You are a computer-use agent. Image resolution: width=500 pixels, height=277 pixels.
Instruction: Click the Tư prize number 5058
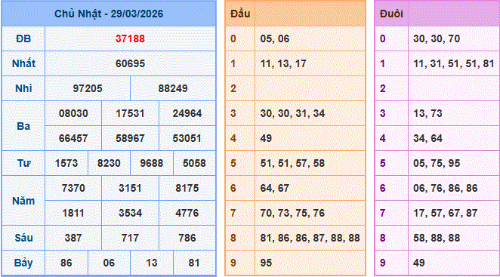[x=194, y=163]
